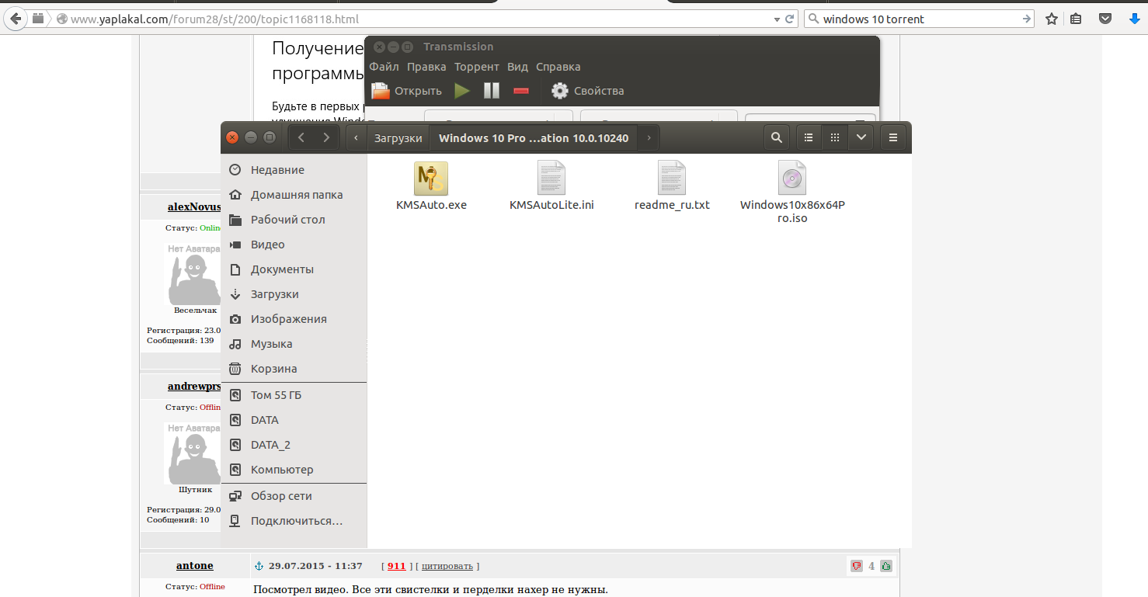The width and height of the screenshot is (1148, 597).
Task: Remove the torrent using the red minus icon
Action: click(x=521, y=91)
